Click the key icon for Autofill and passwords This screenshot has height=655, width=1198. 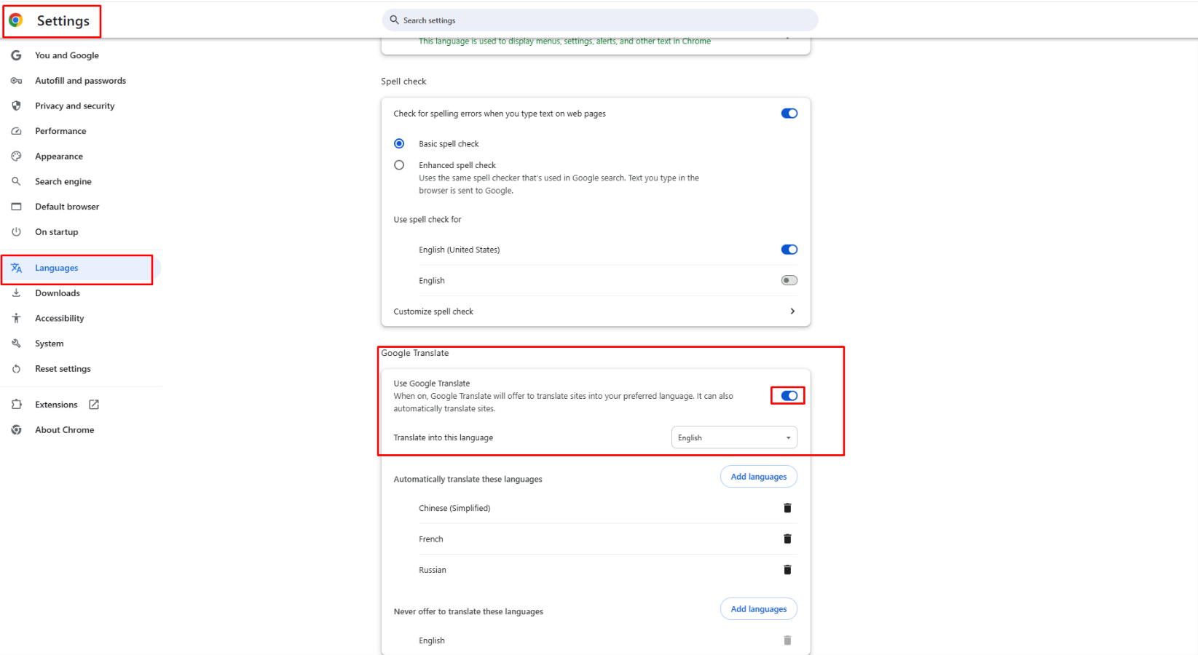pyautogui.click(x=16, y=81)
